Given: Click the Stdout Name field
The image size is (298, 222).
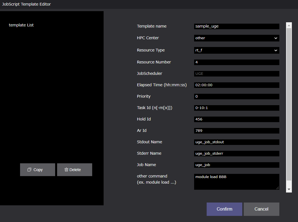Looking at the screenshot, I should (x=236, y=142).
